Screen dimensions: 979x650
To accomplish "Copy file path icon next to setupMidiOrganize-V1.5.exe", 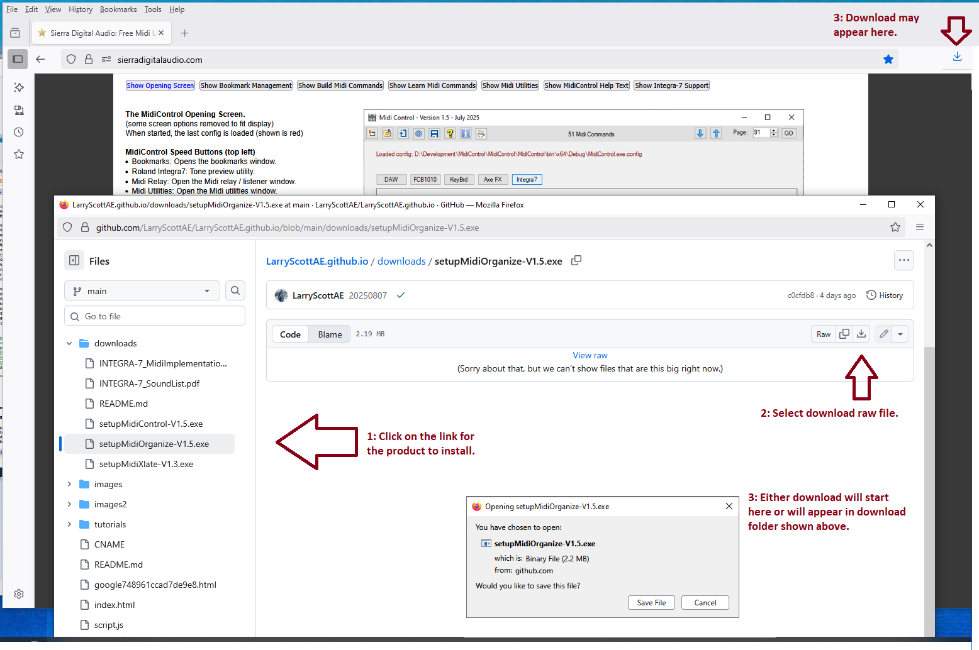I will (576, 260).
